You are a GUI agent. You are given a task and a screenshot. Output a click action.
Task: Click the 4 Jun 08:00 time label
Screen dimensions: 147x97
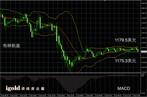click(x=5, y=96)
